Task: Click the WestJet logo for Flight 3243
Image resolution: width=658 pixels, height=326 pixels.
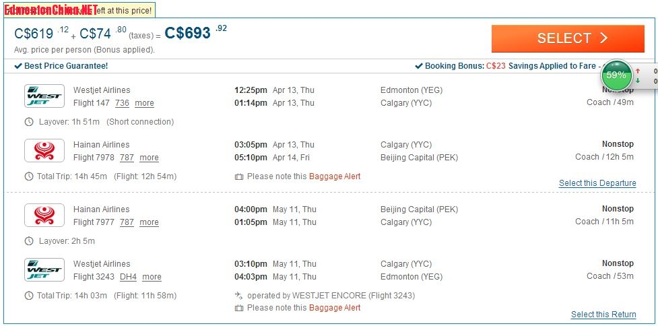Action: [x=44, y=270]
